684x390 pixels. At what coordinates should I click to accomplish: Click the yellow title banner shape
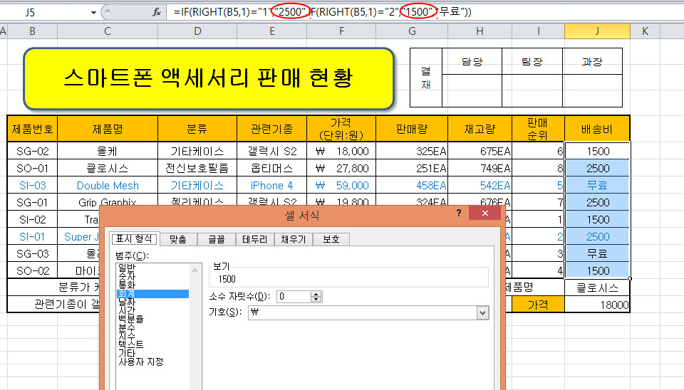tap(208, 78)
